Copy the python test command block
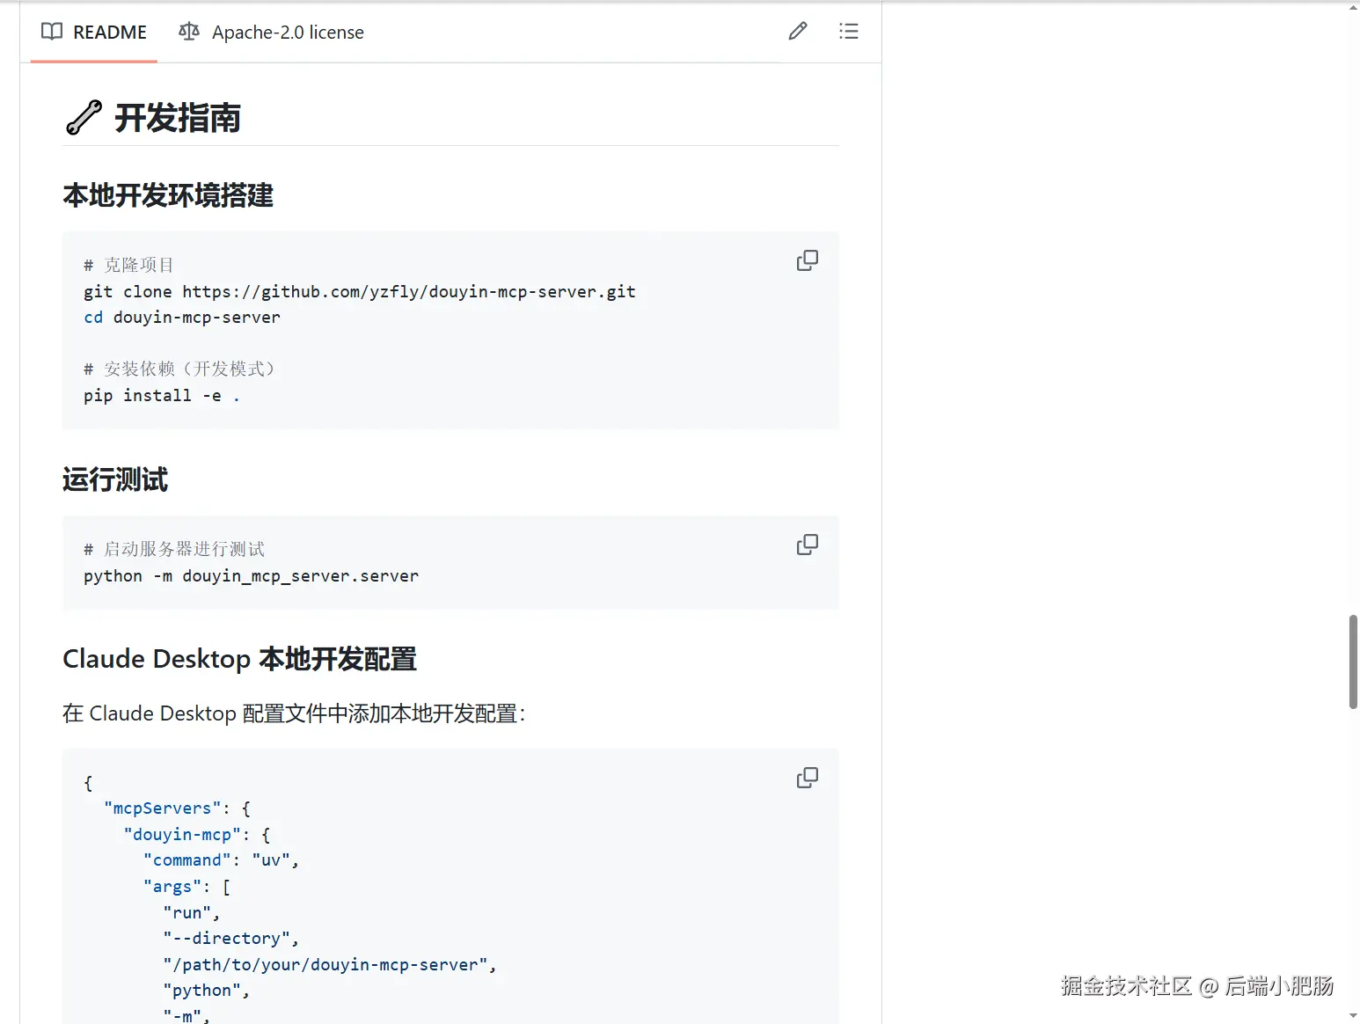Image resolution: width=1360 pixels, height=1024 pixels. pyautogui.click(x=807, y=545)
